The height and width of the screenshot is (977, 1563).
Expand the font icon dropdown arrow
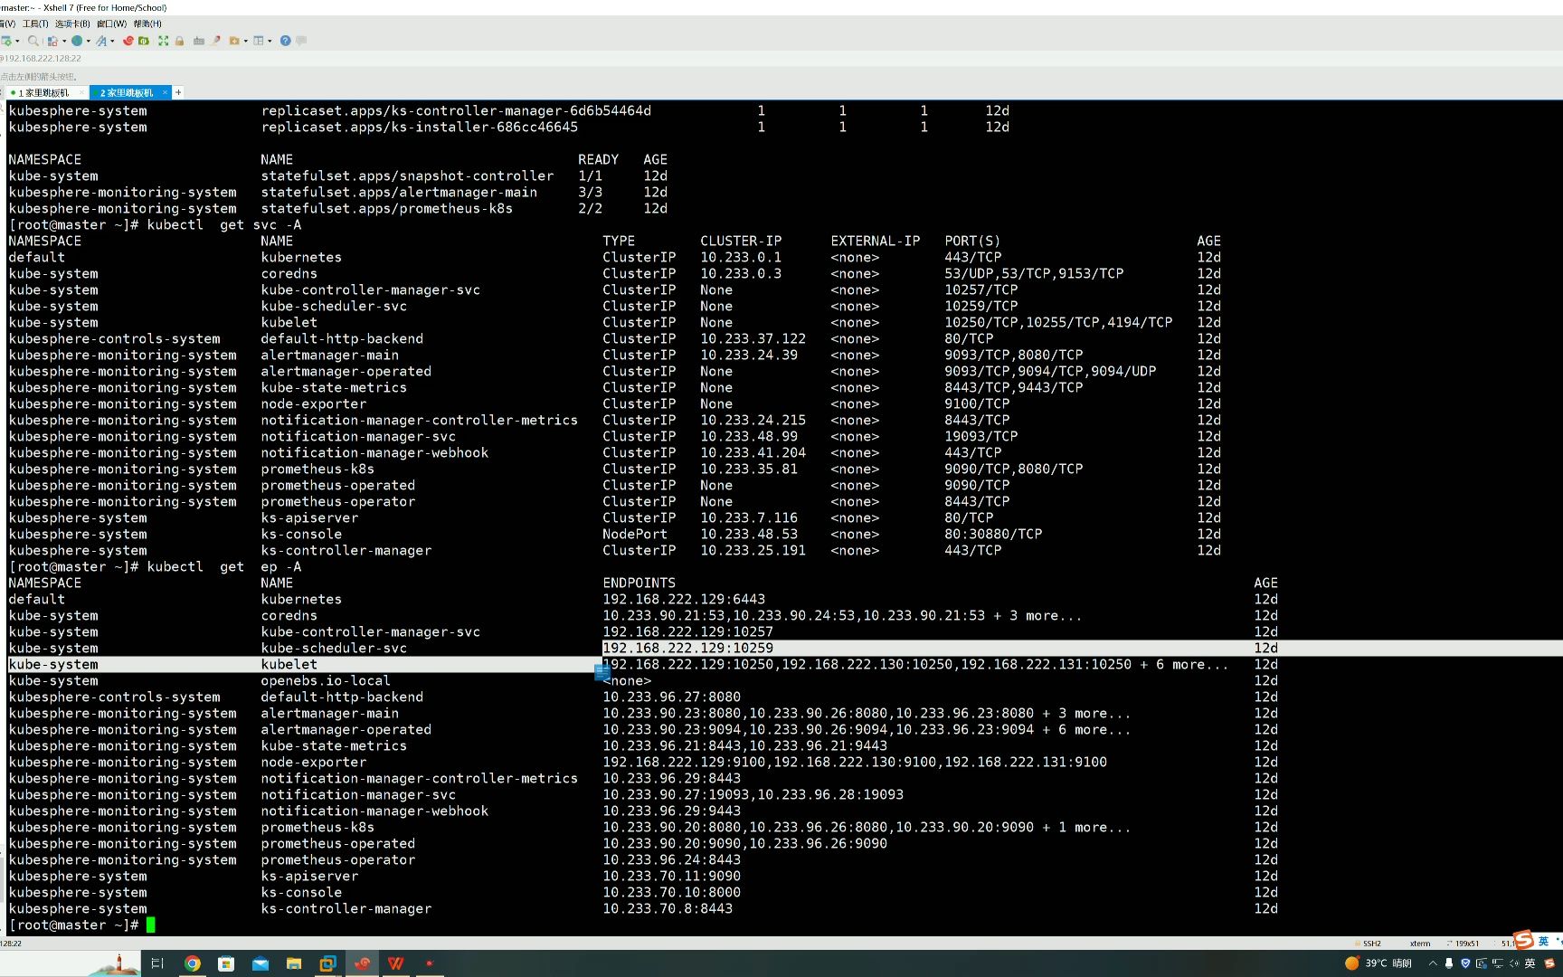(112, 41)
